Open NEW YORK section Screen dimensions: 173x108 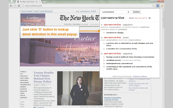click(25, 78)
